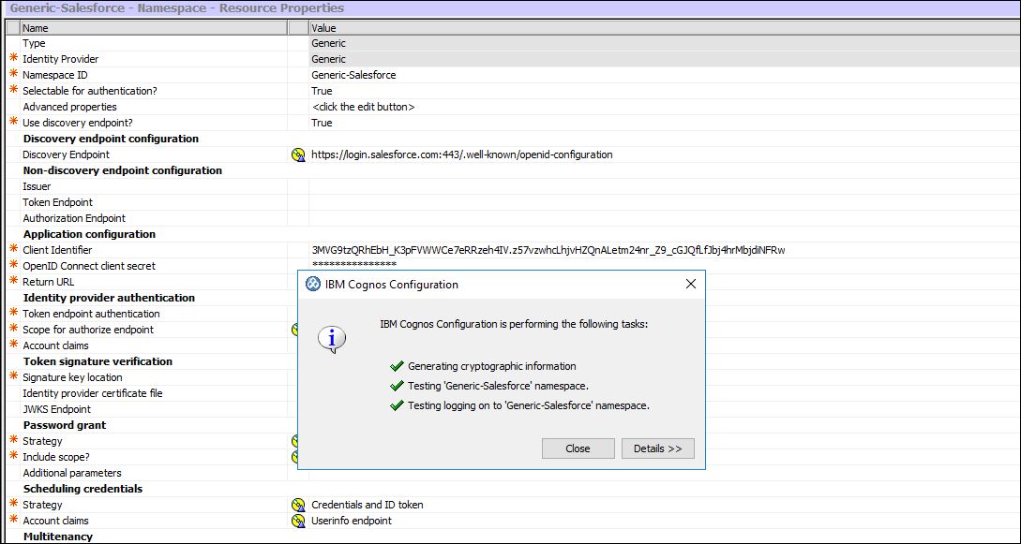Click the 'Credentials and ID token' value
The image size is (1021, 544).
368,505
